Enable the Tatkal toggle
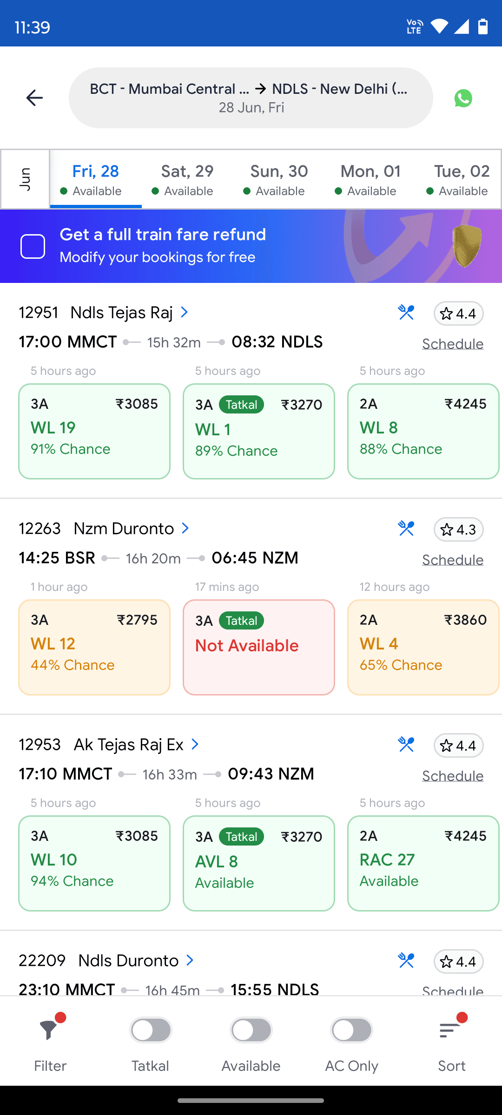502x1115 pixels. coord(151,1030)
